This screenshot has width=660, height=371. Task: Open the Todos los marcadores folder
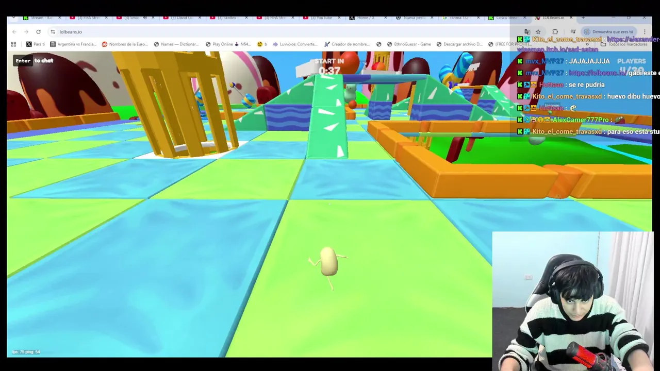[x=624, y=44]
